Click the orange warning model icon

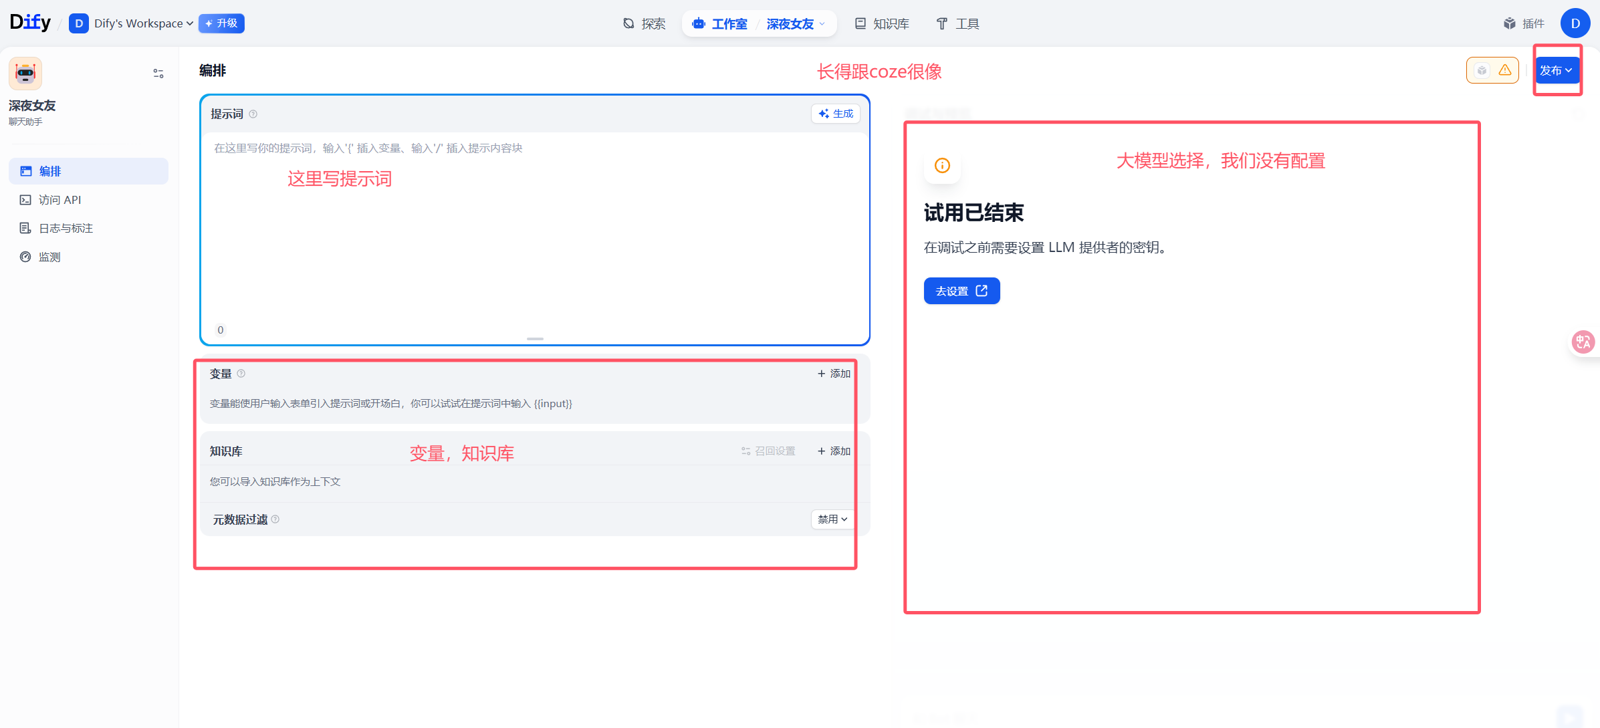point(1504,70)
